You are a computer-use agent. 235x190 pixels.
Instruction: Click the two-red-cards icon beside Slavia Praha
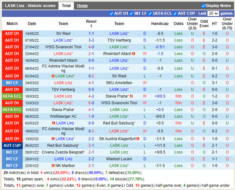(131, 96)
